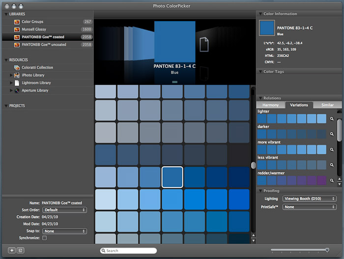Image resolution: width=344 pixels, height=259 pixels.
Task: Click the Color Groups library icon
Action: pyautogui.click(x=17, y=22)
